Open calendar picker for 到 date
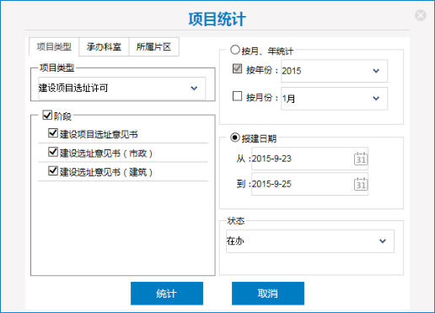Image resolution: width=435 pixels, height=313 pixels. click(361, 184)
